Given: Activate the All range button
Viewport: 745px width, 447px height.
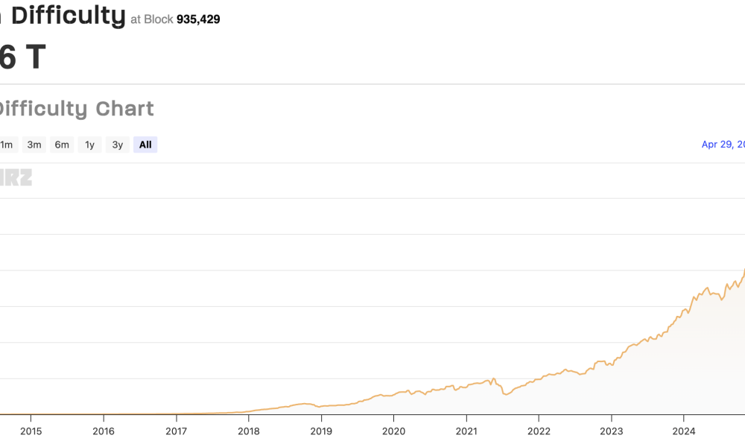Looking at the screenshot, I should [x=145, y=145].
